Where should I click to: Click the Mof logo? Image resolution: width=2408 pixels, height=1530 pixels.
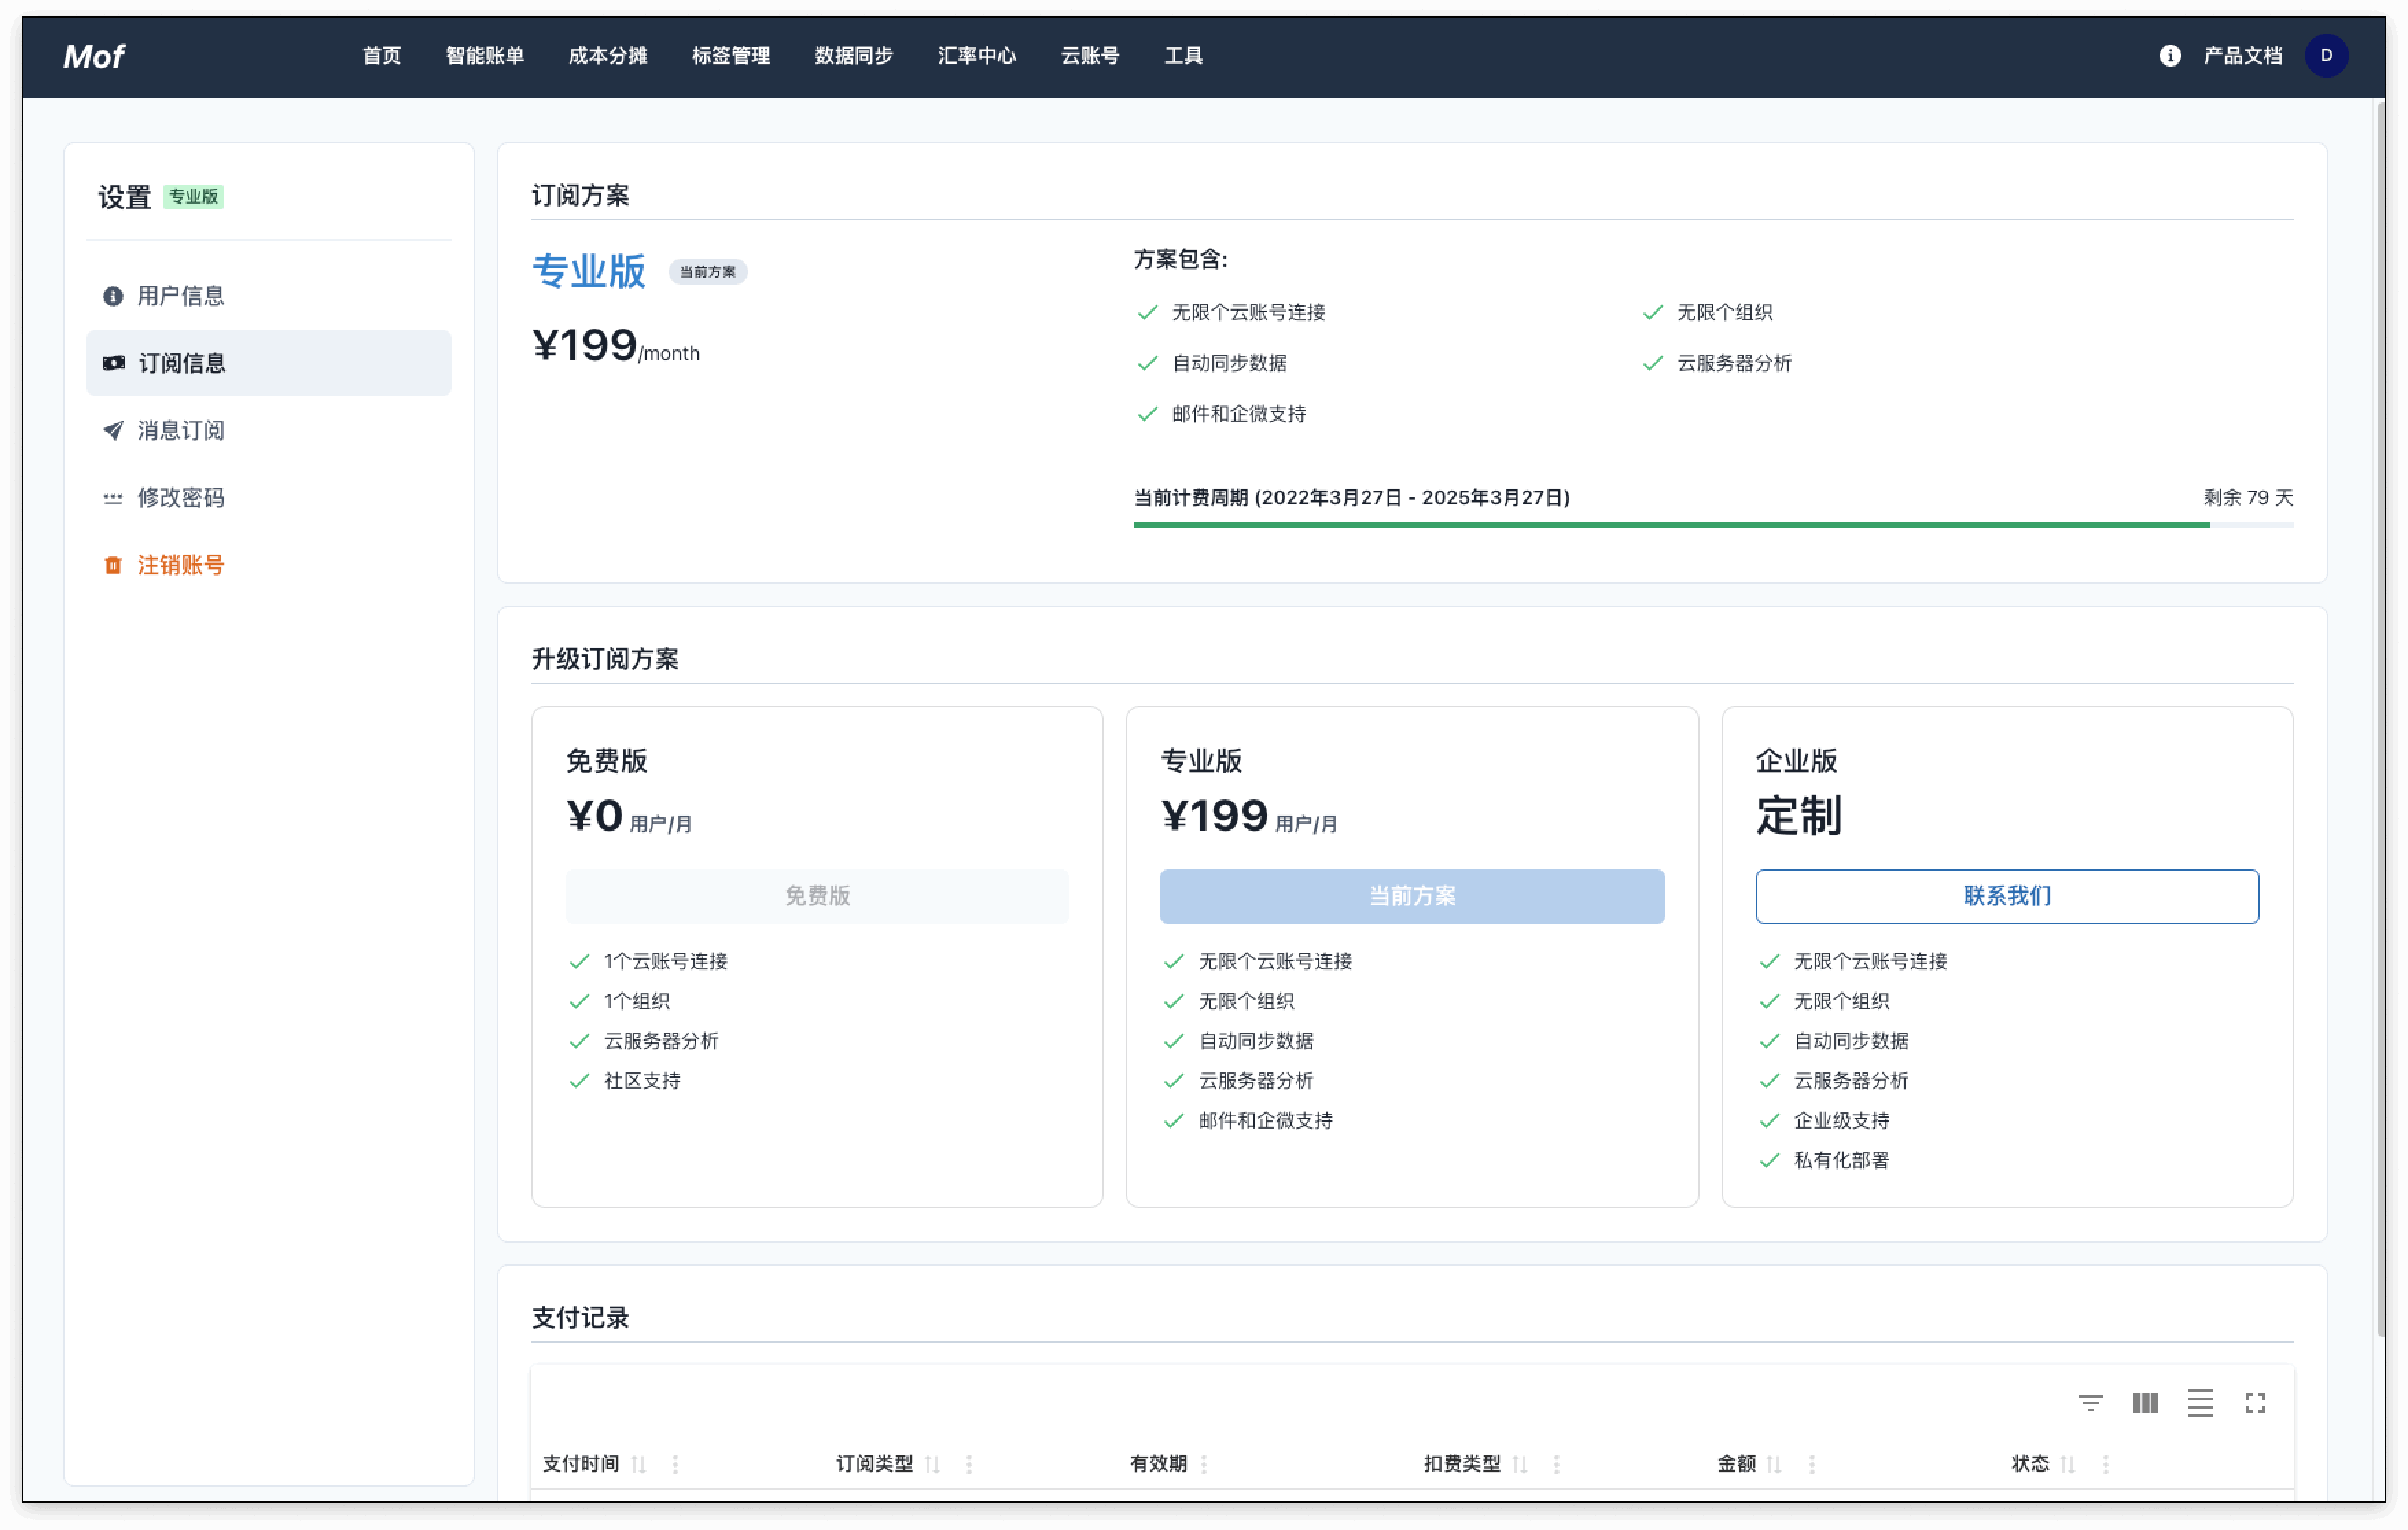click(94, 56)
